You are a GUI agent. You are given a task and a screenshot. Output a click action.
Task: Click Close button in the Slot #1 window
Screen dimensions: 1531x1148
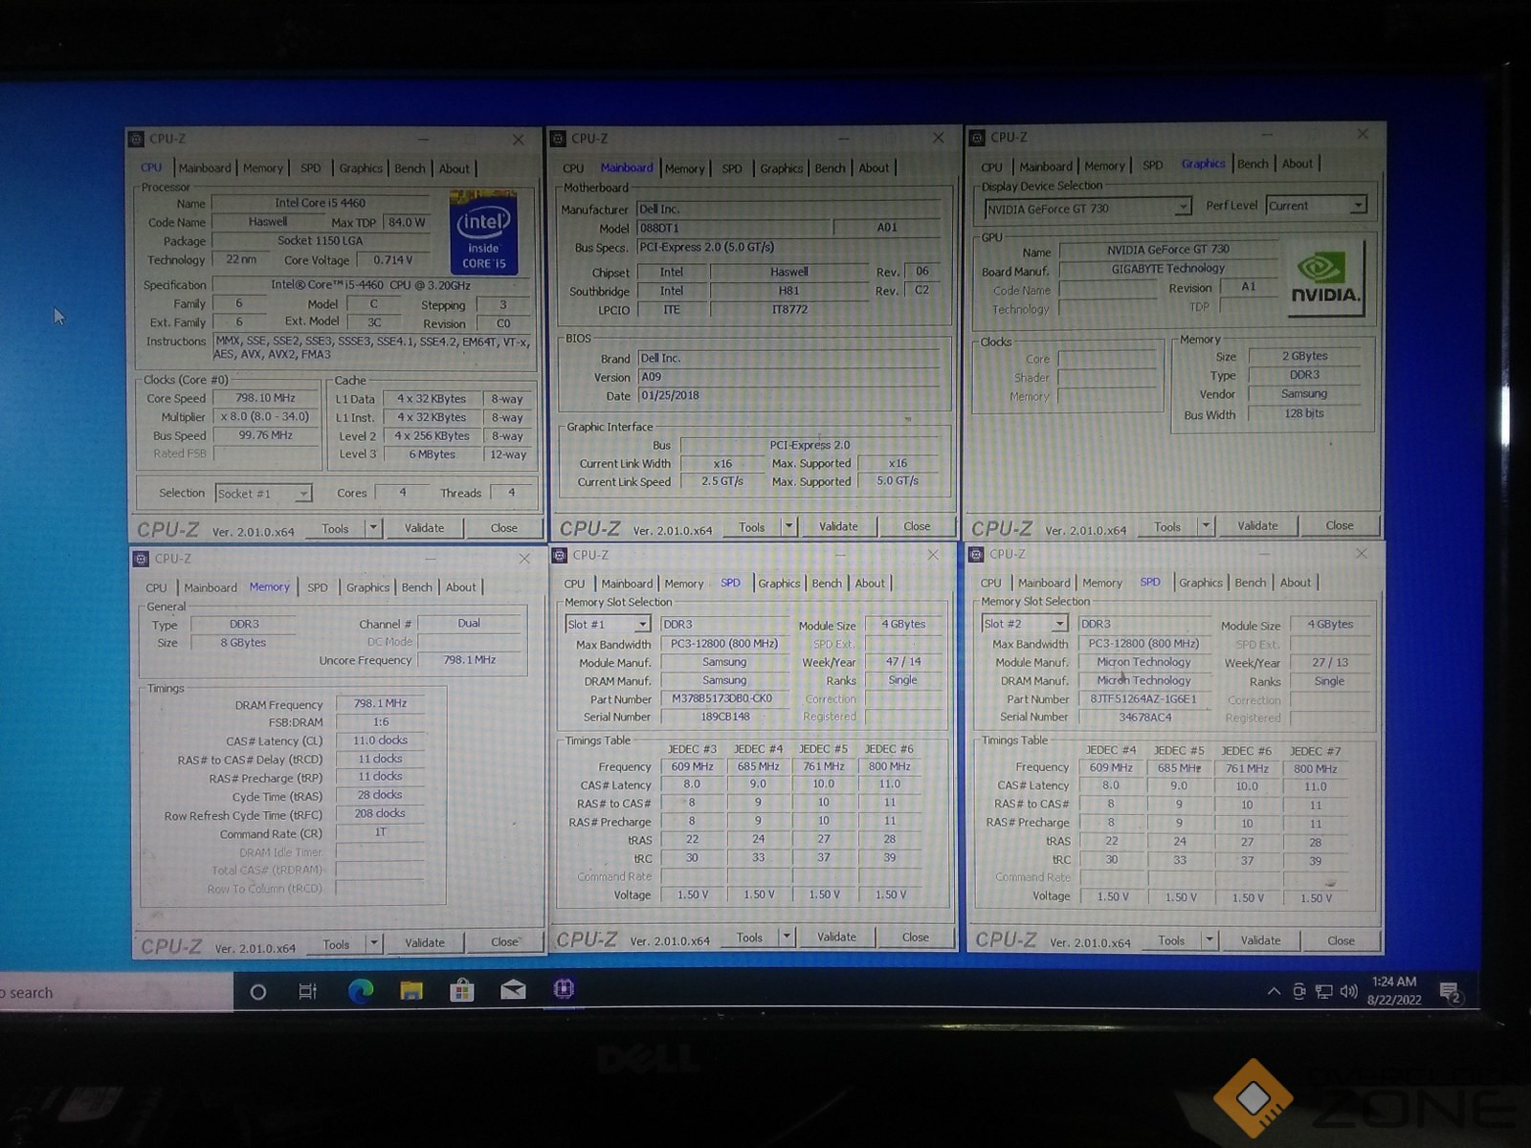tap(916, 938)
